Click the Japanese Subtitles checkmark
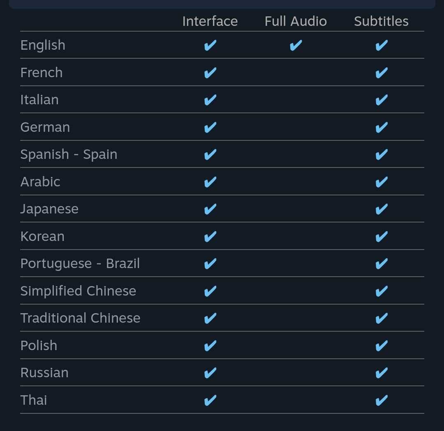444x431 pixels. (x=382, y=209)
